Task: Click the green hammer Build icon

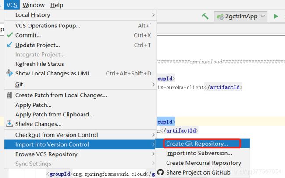Action: coord(205,16)
